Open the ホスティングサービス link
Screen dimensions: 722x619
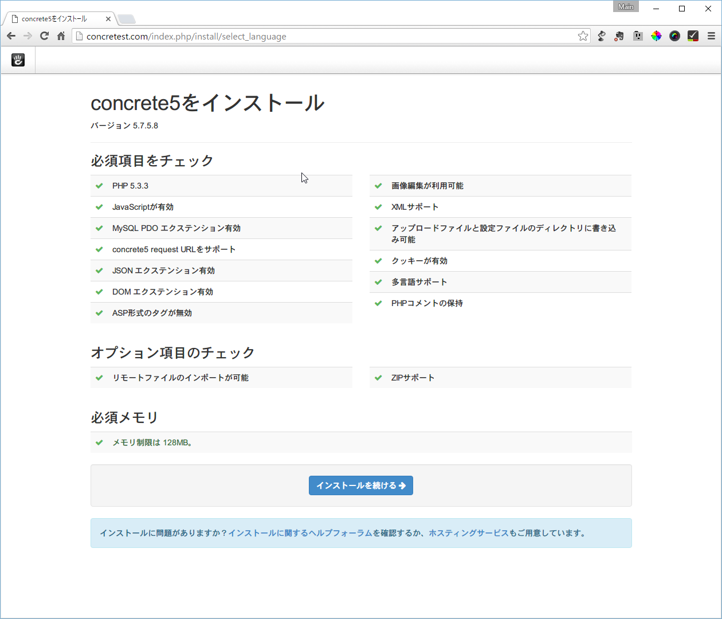(x=469, y=533)
